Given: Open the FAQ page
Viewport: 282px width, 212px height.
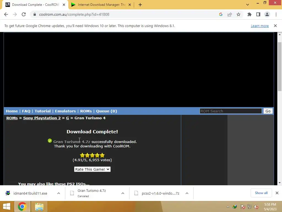Looking at the screenshot, I should click(x=26, y=111).
